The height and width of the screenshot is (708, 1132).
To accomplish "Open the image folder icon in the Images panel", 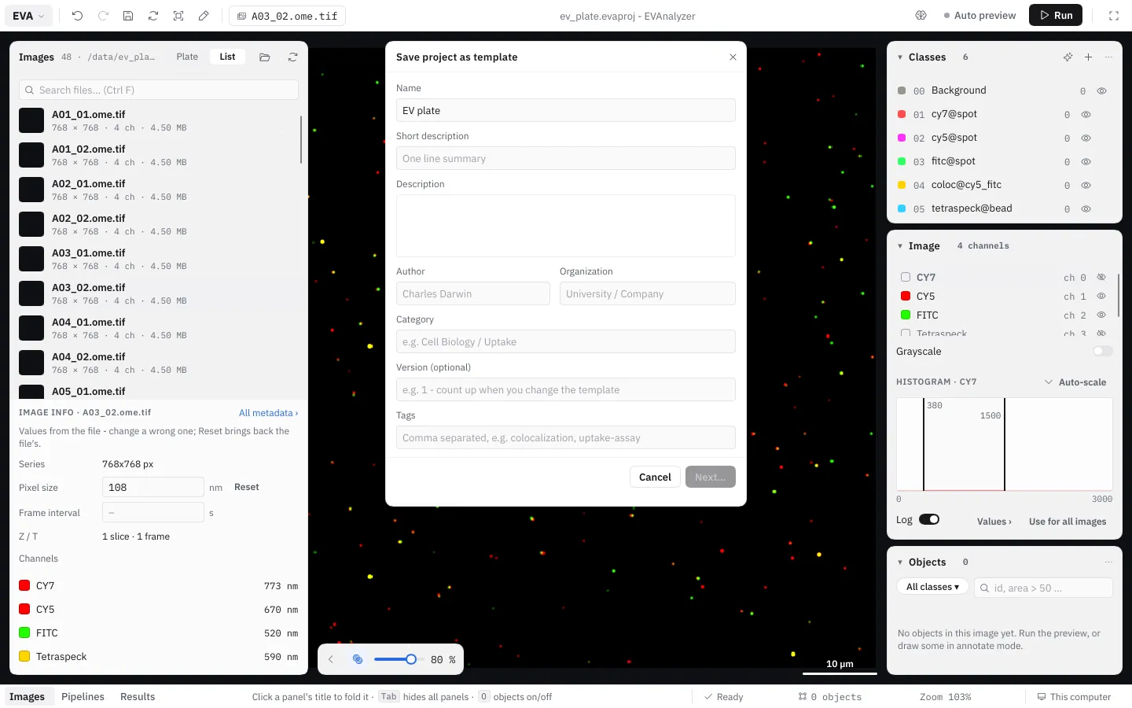I will 265,57.
